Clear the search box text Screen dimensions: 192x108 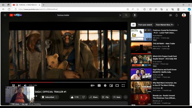click(120, 15)
